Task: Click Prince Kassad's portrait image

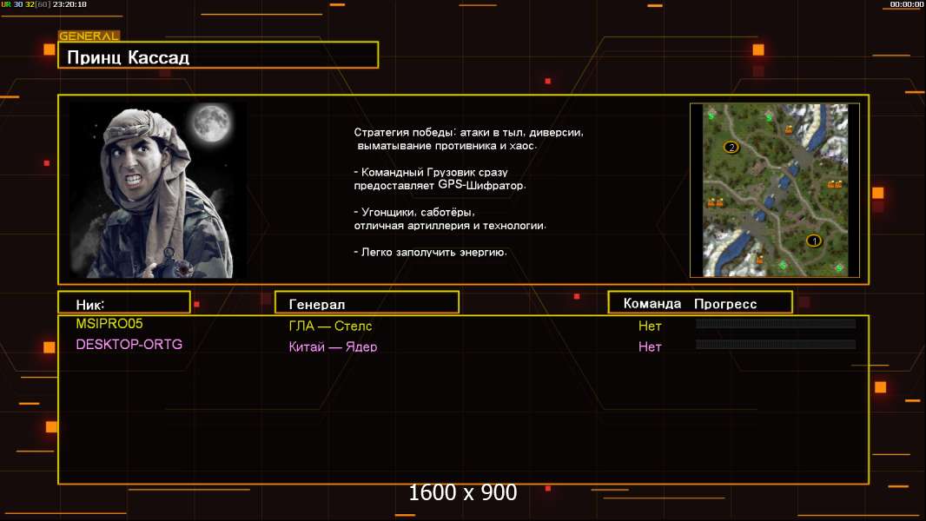Action: point(158,189)
